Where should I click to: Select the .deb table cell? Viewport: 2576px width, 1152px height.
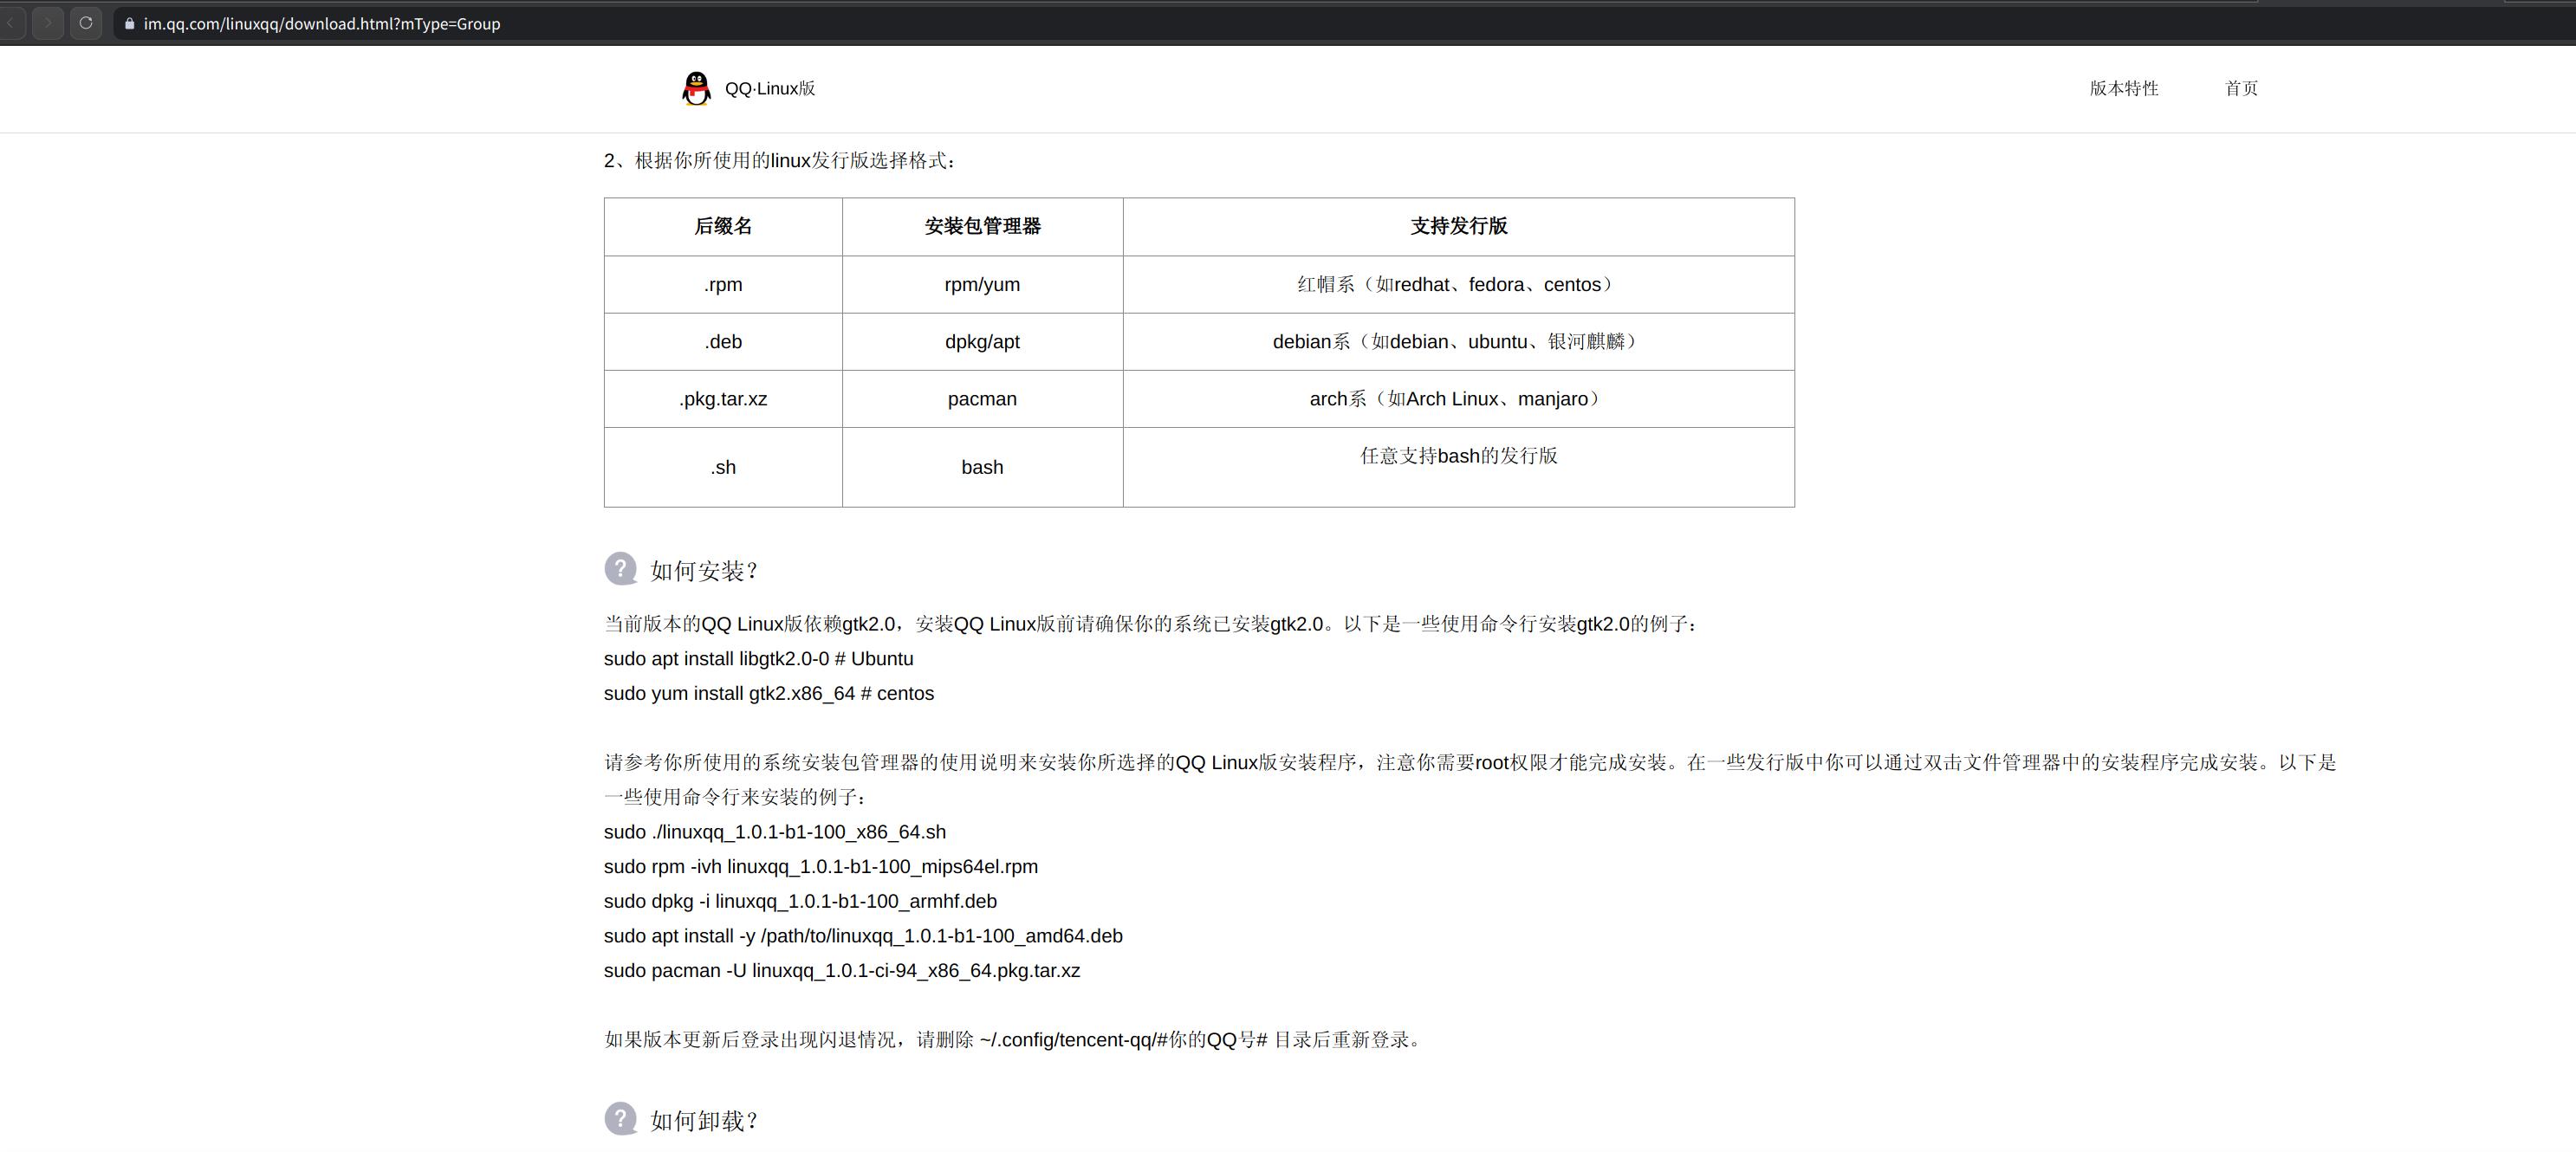click(722, 341)
